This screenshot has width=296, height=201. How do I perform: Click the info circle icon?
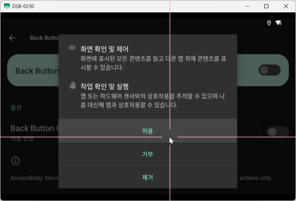16,161
